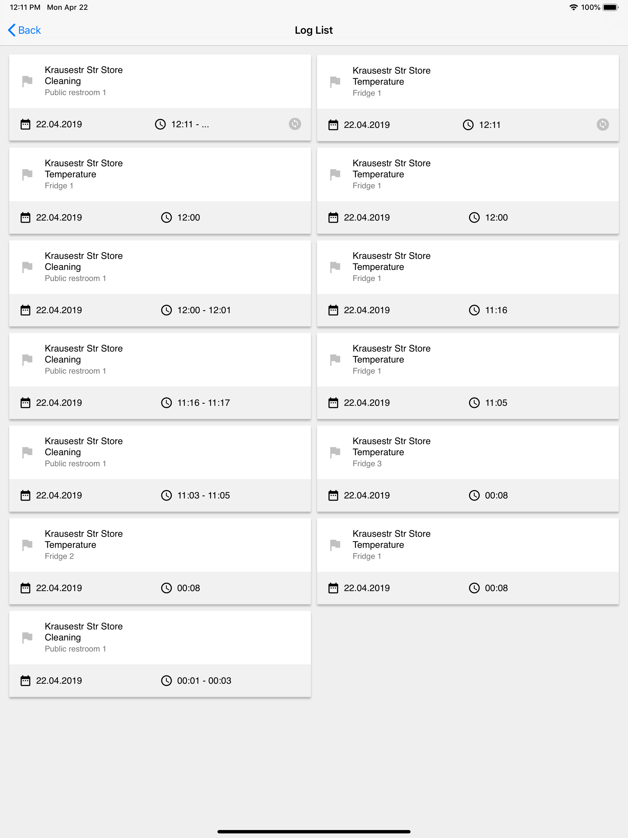Tap the Log List title
Viewport: 628px width, 838px height.
[x=314, y=30]
